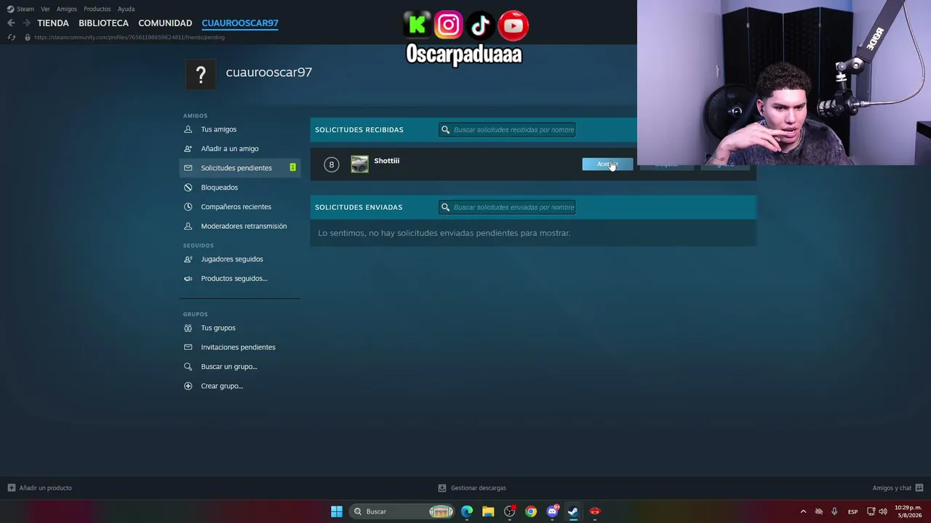Open the Ayuda menu
The width and height of the screenshot is (931, 523).
126,9
